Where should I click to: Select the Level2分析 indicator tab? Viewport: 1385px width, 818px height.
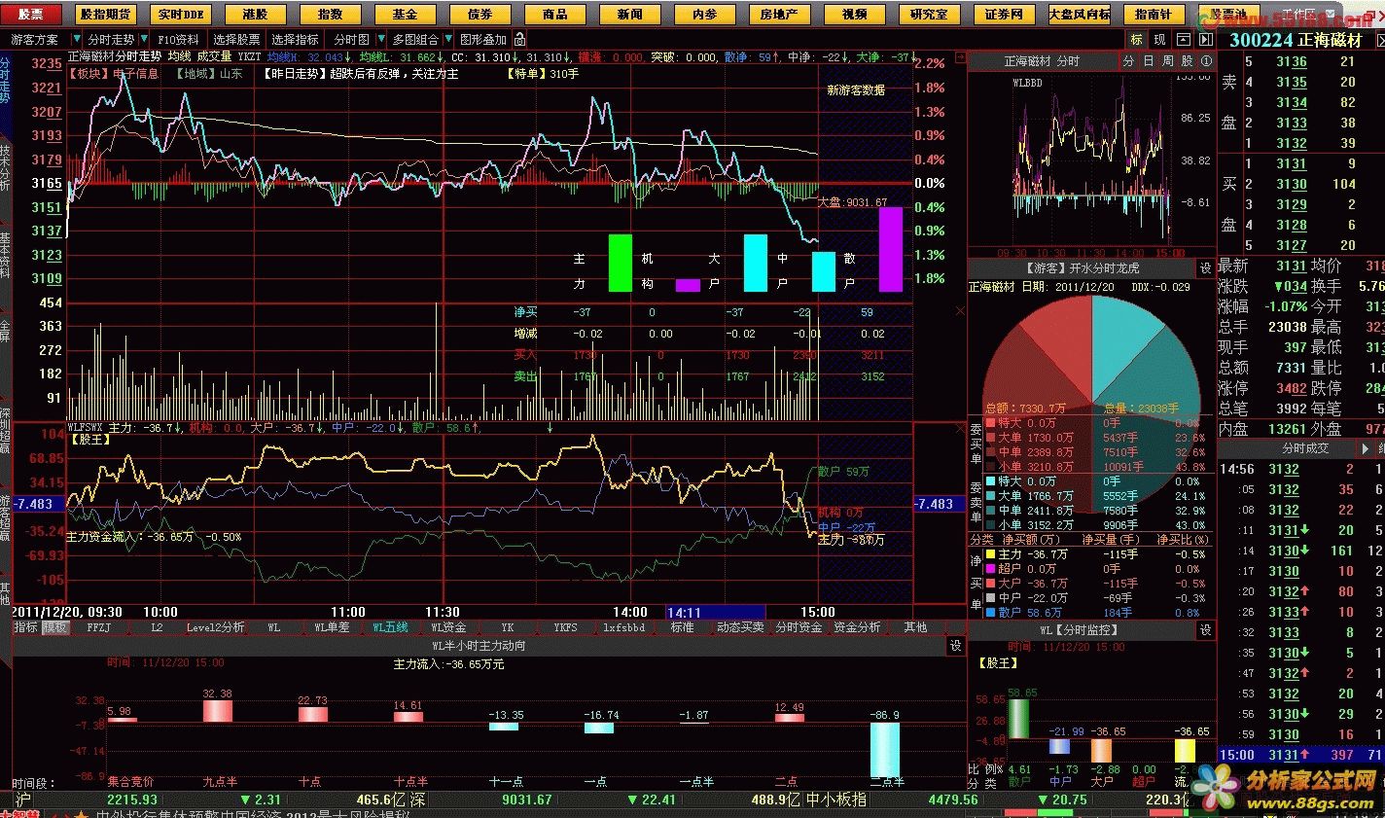215,627
